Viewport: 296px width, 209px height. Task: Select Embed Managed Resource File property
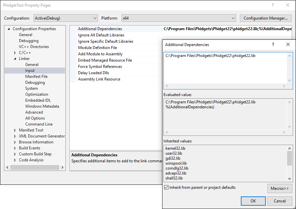tap(116, 60)
